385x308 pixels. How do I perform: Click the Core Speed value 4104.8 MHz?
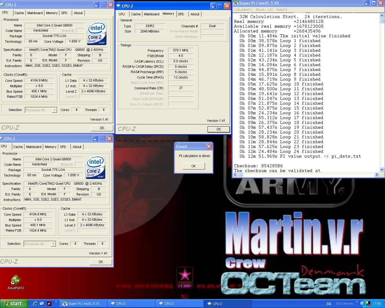38,214
